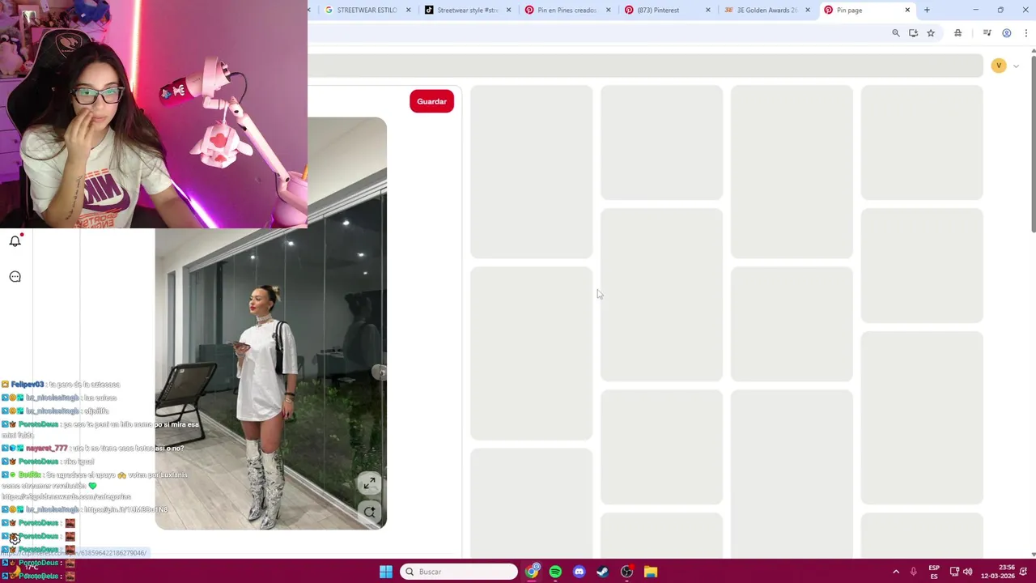The image size is (1036, 583).
Task: Expand the pin image to full view
Action: pyautogui.click(x=370, y=483)
